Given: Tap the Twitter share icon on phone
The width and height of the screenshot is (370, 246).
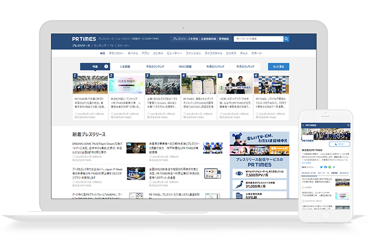Looking at the screenshot, I should (x=321, y=167).
